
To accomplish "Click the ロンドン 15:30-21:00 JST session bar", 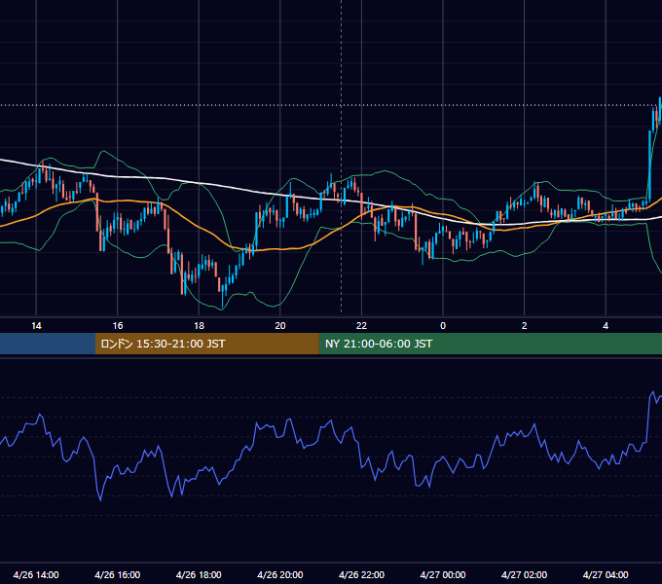I will click(206, 344).
